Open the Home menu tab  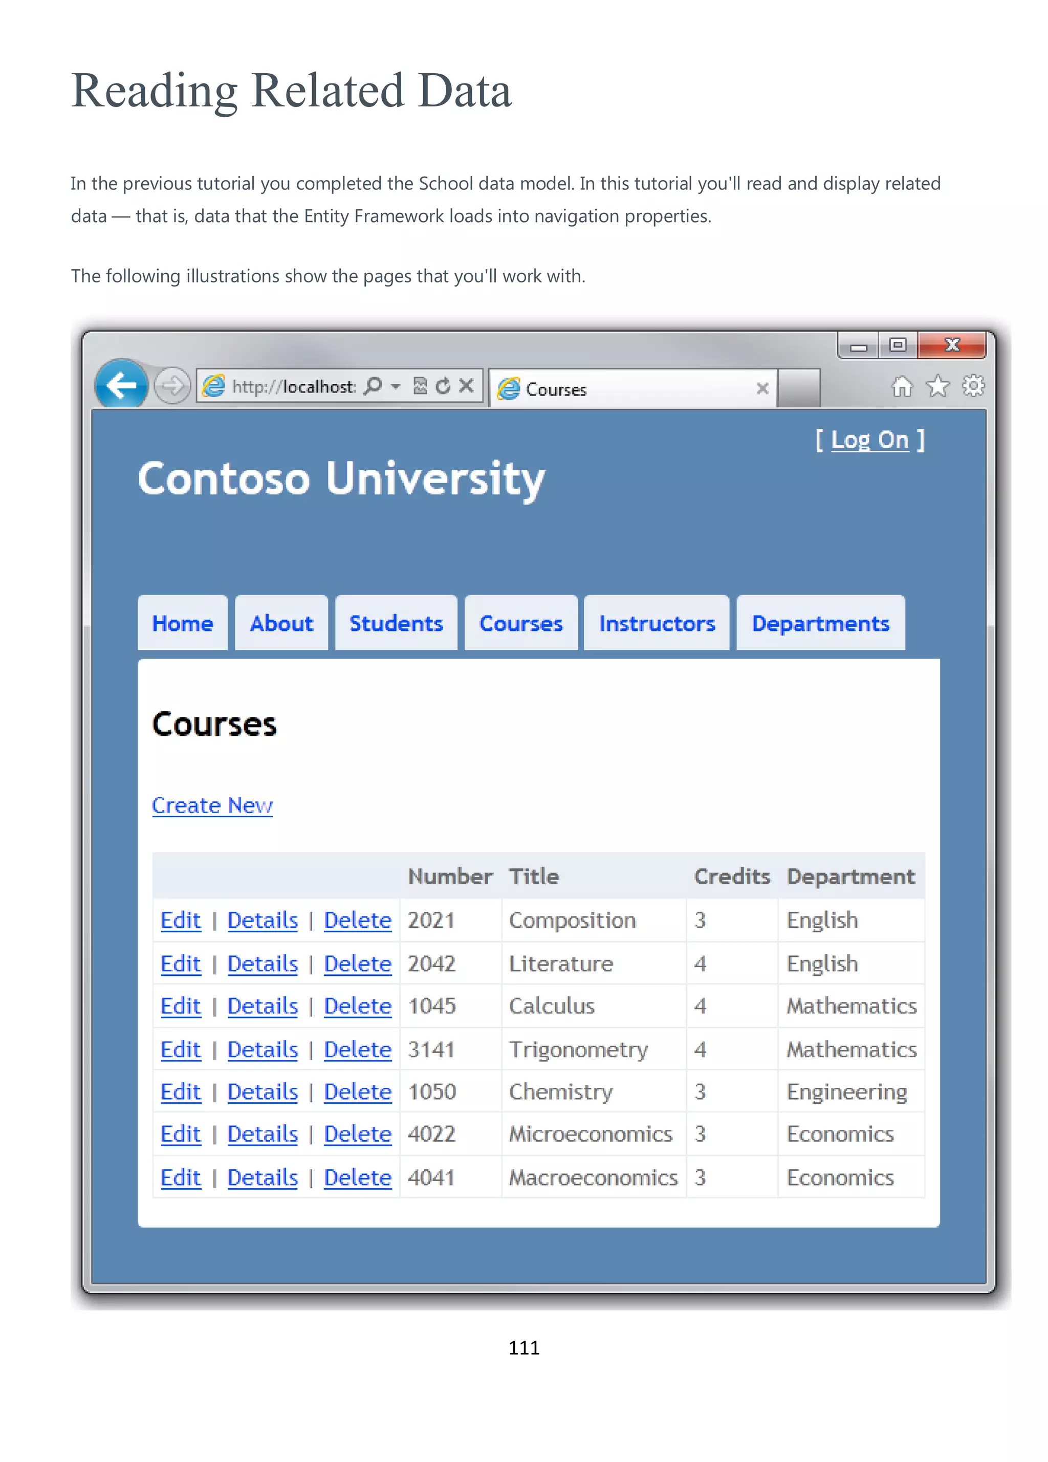[182, 623]
